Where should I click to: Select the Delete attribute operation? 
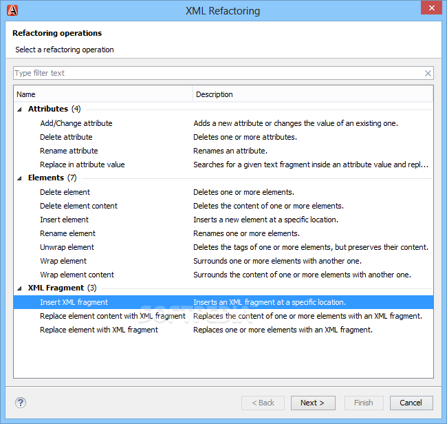[x=66, y=137]
